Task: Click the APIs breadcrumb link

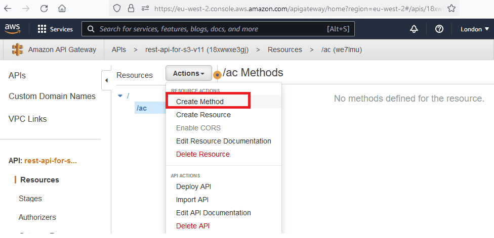Action: click(119, 50)
